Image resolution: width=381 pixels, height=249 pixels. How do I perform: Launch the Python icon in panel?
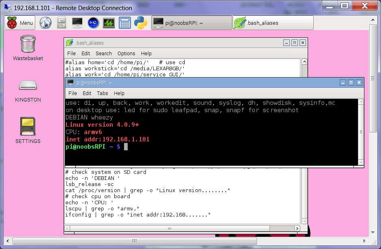tap(140, 23)
